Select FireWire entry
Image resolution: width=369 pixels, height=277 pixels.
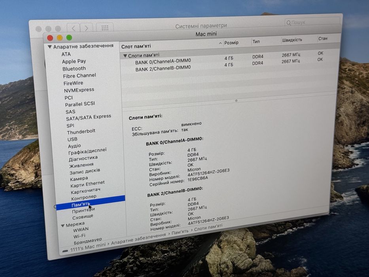(x=73, y=83)
